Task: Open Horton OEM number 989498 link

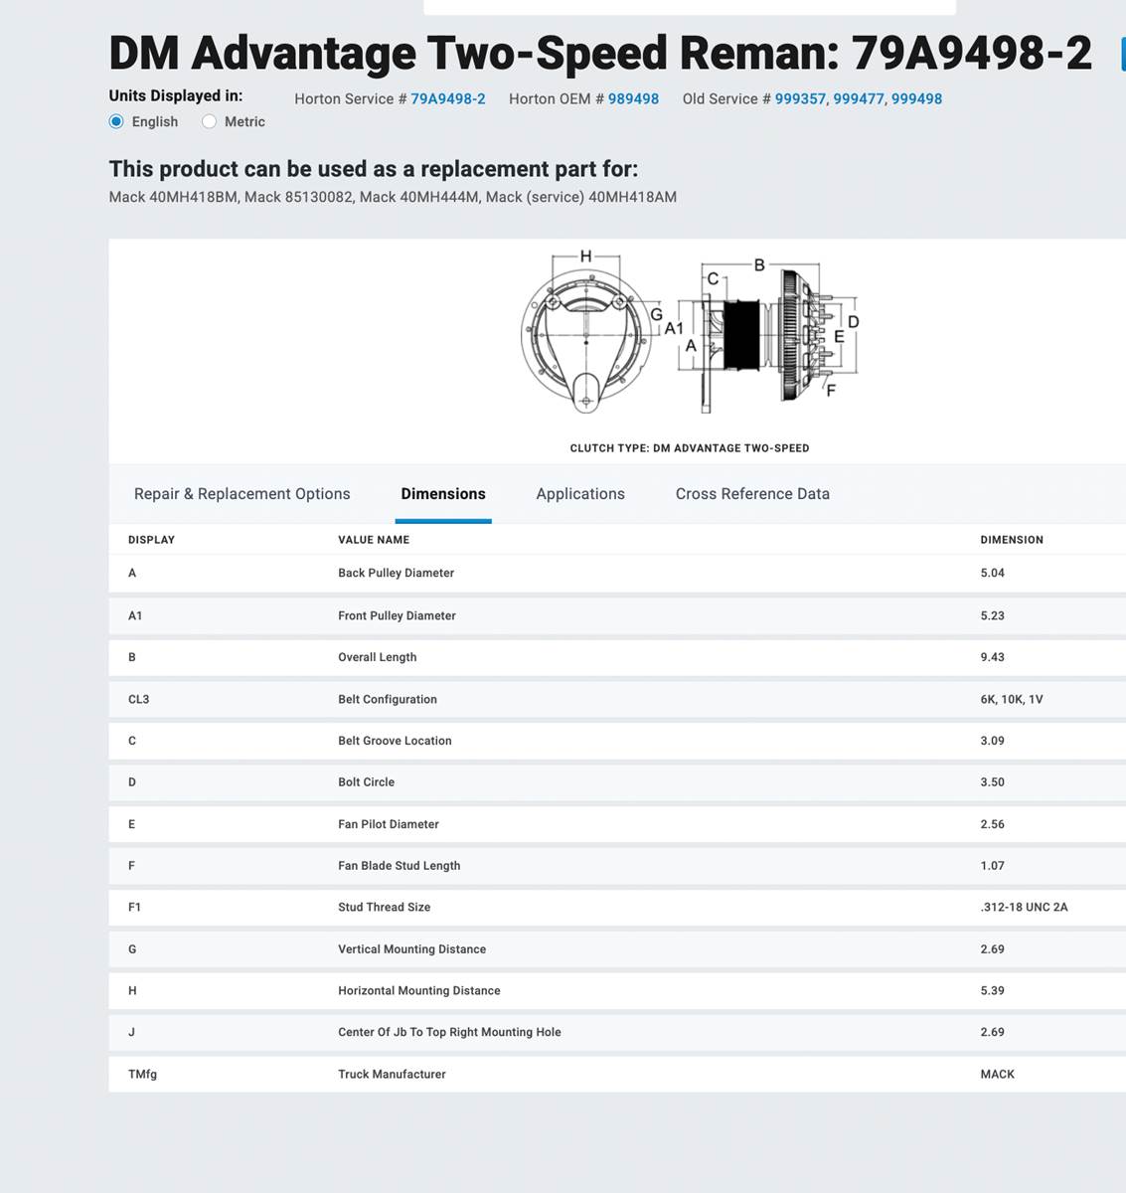Action: coord(633,98)
